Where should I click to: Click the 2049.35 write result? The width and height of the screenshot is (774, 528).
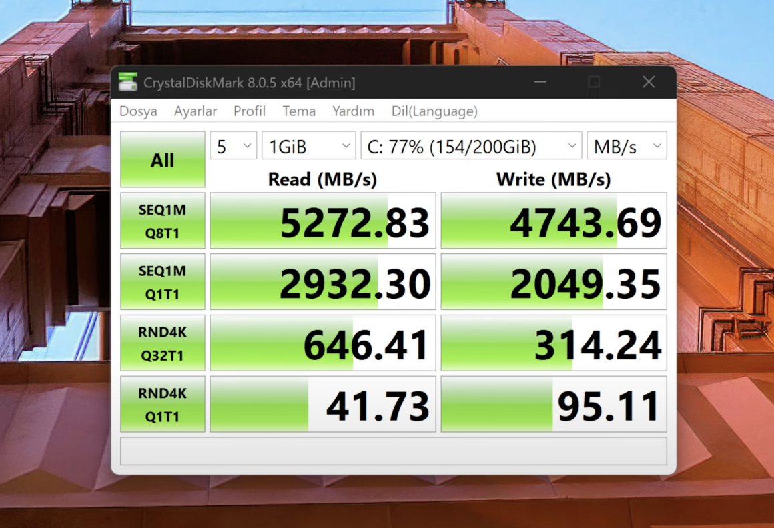(x=553, y=281)
